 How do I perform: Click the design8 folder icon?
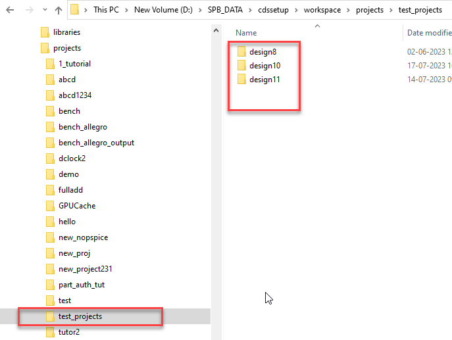pos(241,51)
